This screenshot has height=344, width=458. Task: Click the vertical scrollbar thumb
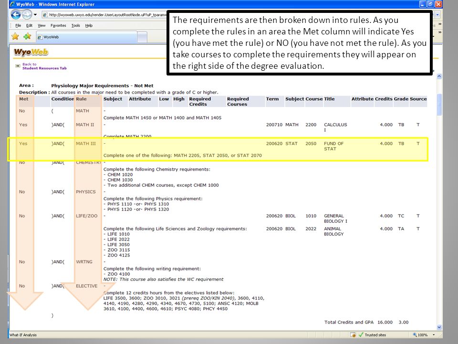439,105
